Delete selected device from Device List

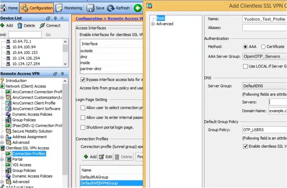(x=26, y=25)
